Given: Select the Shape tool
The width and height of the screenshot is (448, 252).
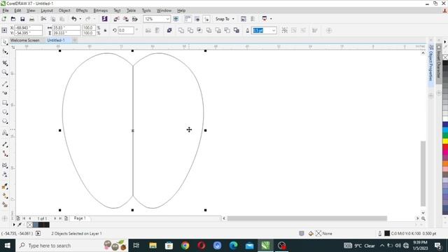Looking at the screenshot, I should [x=5, y=52].
